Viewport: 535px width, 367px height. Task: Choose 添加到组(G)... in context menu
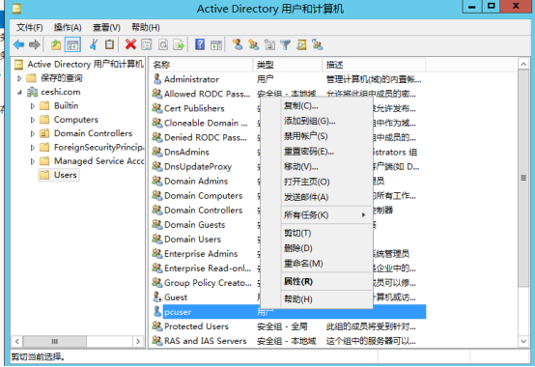pos(316,121)
